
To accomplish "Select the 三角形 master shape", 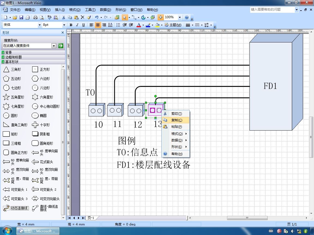I will [13, 69].
